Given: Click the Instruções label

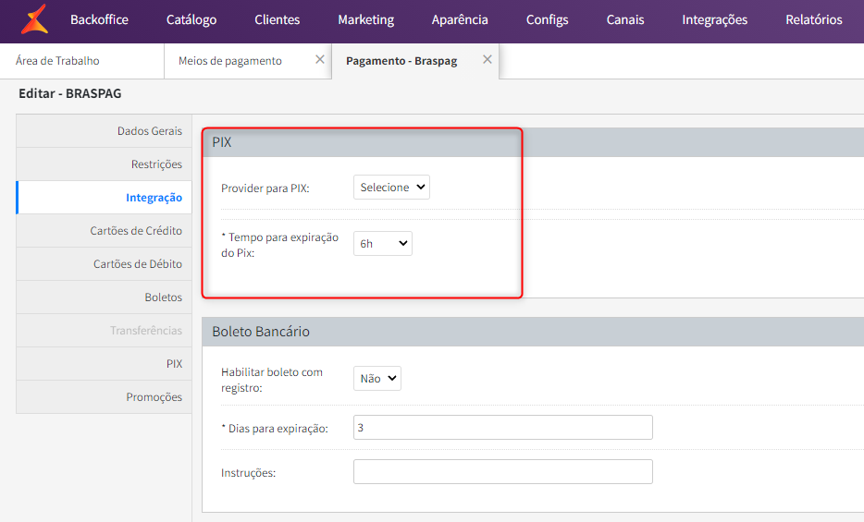Looking at the screenshot, I should [248, 473].
